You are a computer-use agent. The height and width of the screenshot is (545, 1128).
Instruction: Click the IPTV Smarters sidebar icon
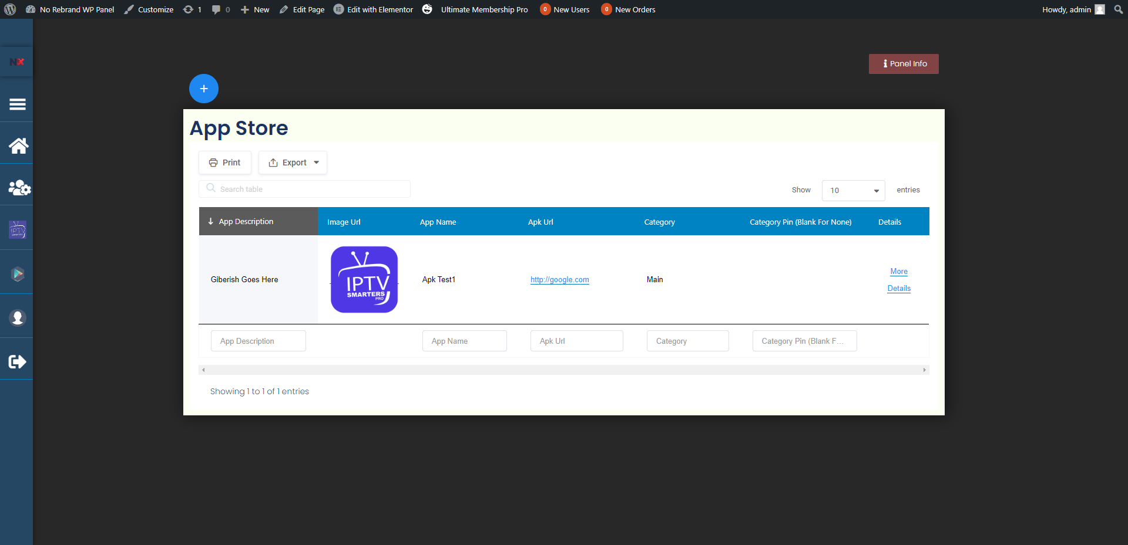coord(18,230)
